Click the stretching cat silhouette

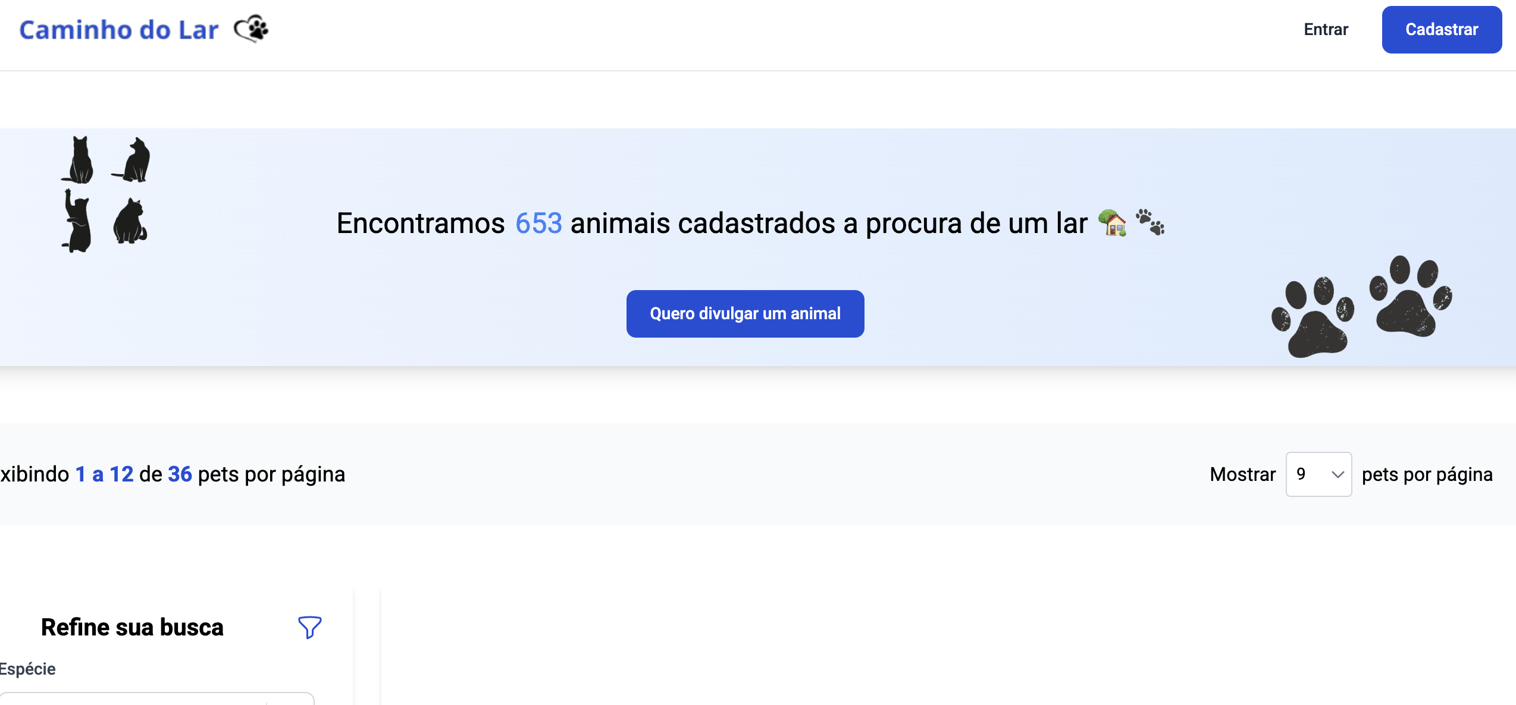click(77, 221)
